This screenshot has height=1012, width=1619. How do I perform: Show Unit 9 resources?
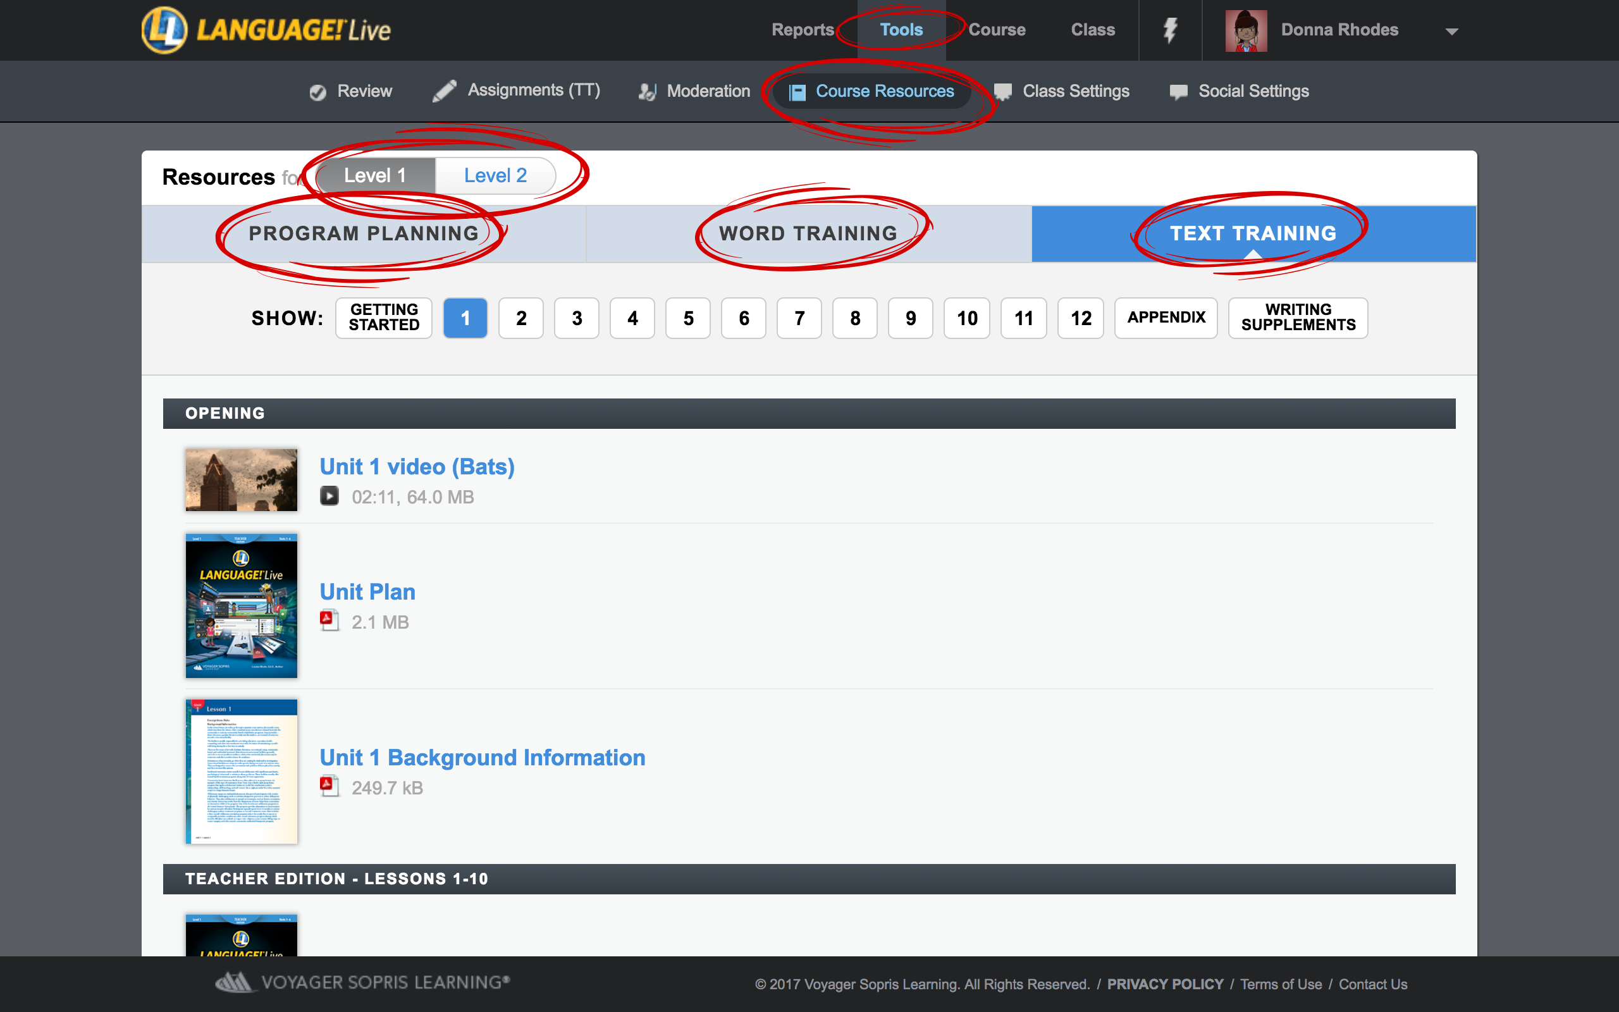pos(911,318)
